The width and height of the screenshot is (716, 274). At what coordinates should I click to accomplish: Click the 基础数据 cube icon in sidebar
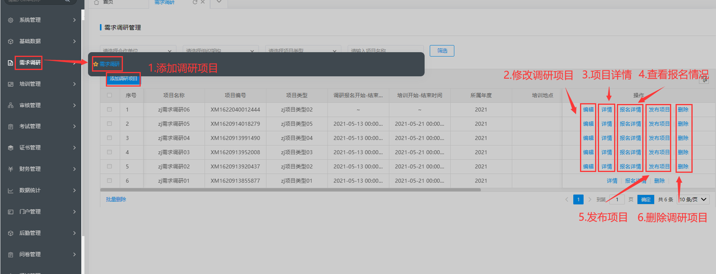[x=11, y=42]
